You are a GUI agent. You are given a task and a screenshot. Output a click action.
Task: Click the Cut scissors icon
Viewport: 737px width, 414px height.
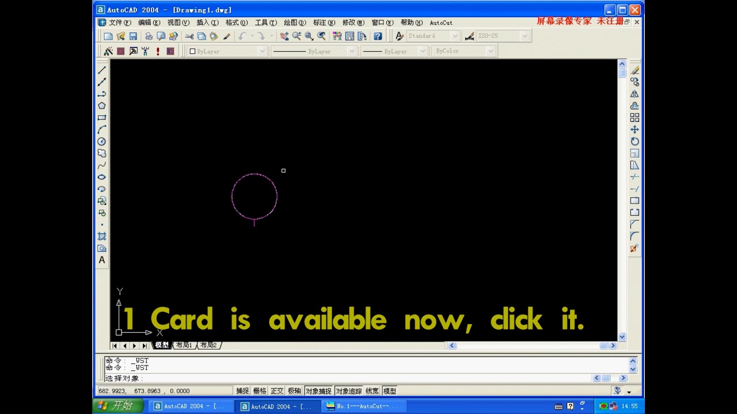pos(189,36)
